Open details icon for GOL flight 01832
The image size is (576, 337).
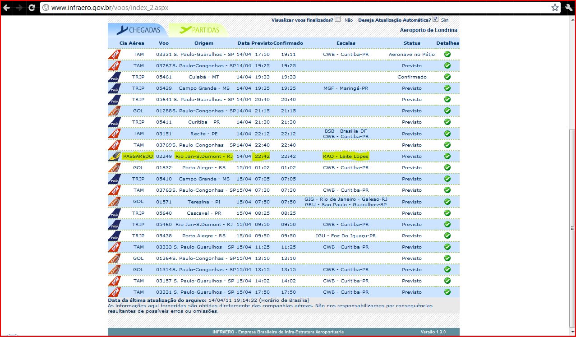click(x=447, y=167)
